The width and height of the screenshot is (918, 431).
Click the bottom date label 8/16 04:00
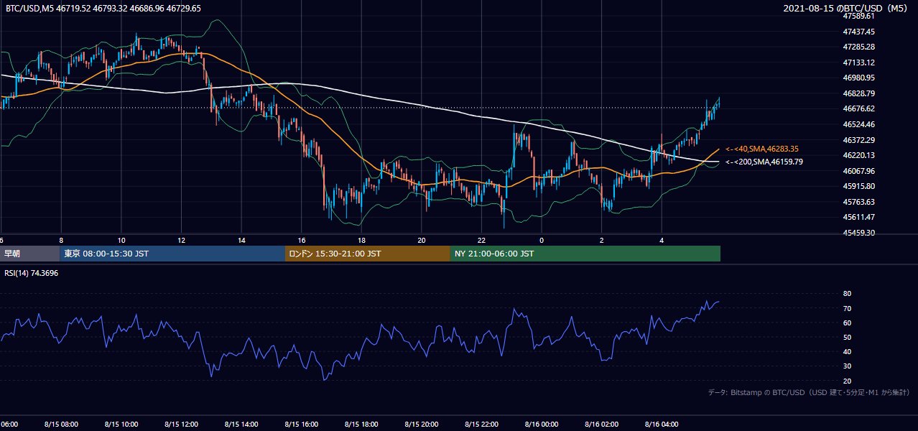tap(662, 425)
